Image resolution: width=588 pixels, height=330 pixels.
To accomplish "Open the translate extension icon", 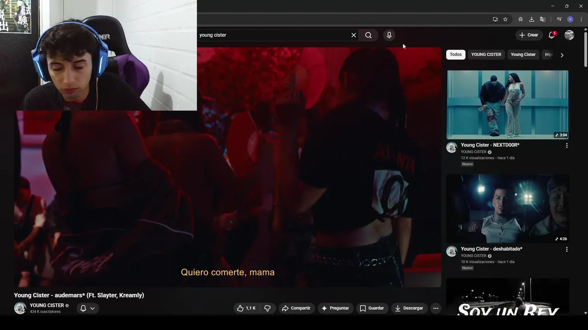I will [x=543, y=19].
